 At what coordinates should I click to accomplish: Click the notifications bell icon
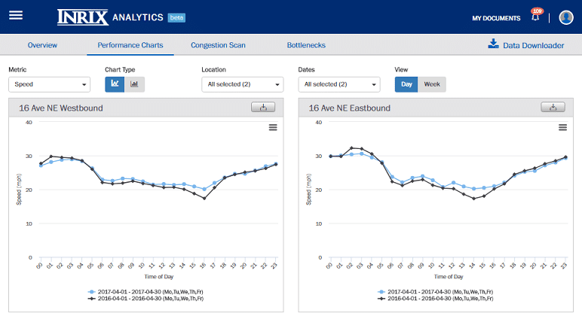[x=536, y=17]
